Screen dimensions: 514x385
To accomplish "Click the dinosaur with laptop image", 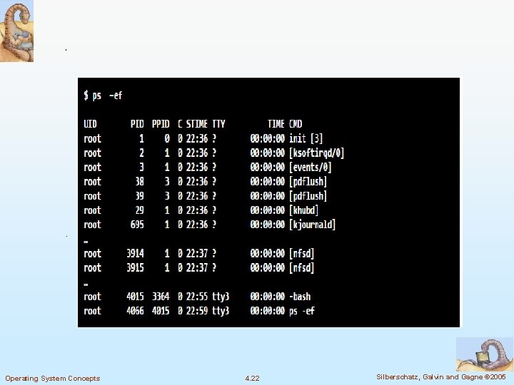I will [485, 354].
